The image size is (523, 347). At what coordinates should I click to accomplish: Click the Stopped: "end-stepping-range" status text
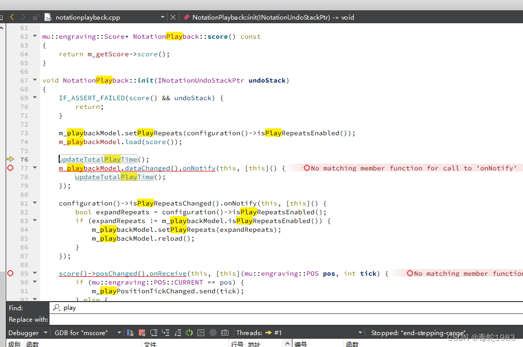pos(418,333)
